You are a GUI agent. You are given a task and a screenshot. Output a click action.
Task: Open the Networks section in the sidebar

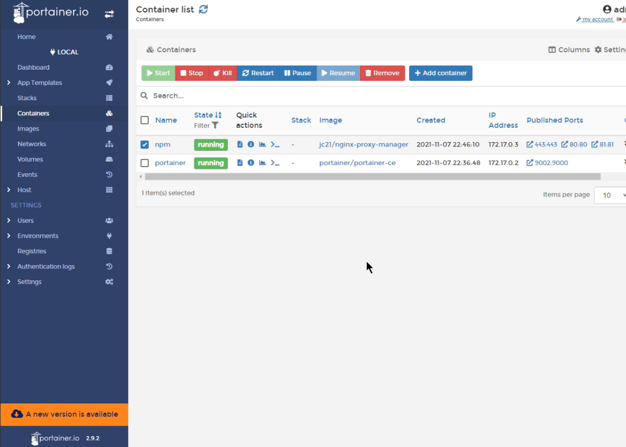click(32, 144)
